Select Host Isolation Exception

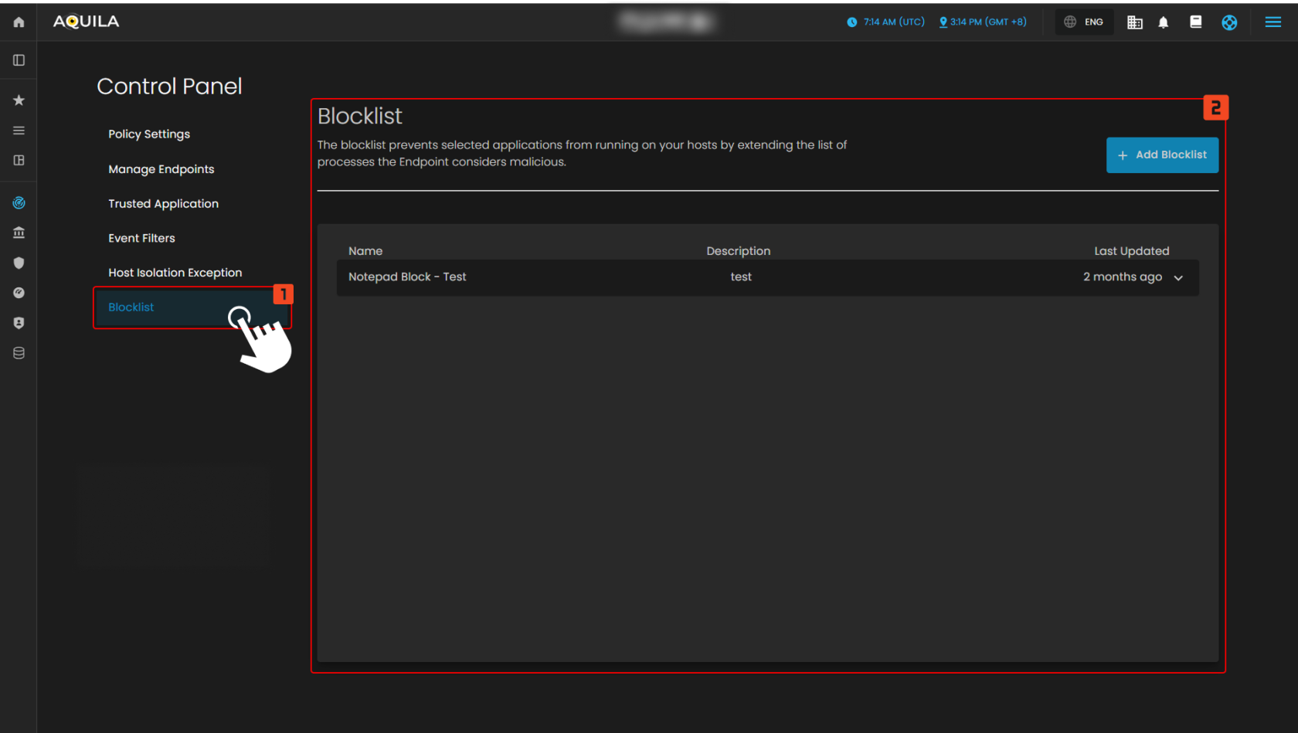(x=175, y=273)
